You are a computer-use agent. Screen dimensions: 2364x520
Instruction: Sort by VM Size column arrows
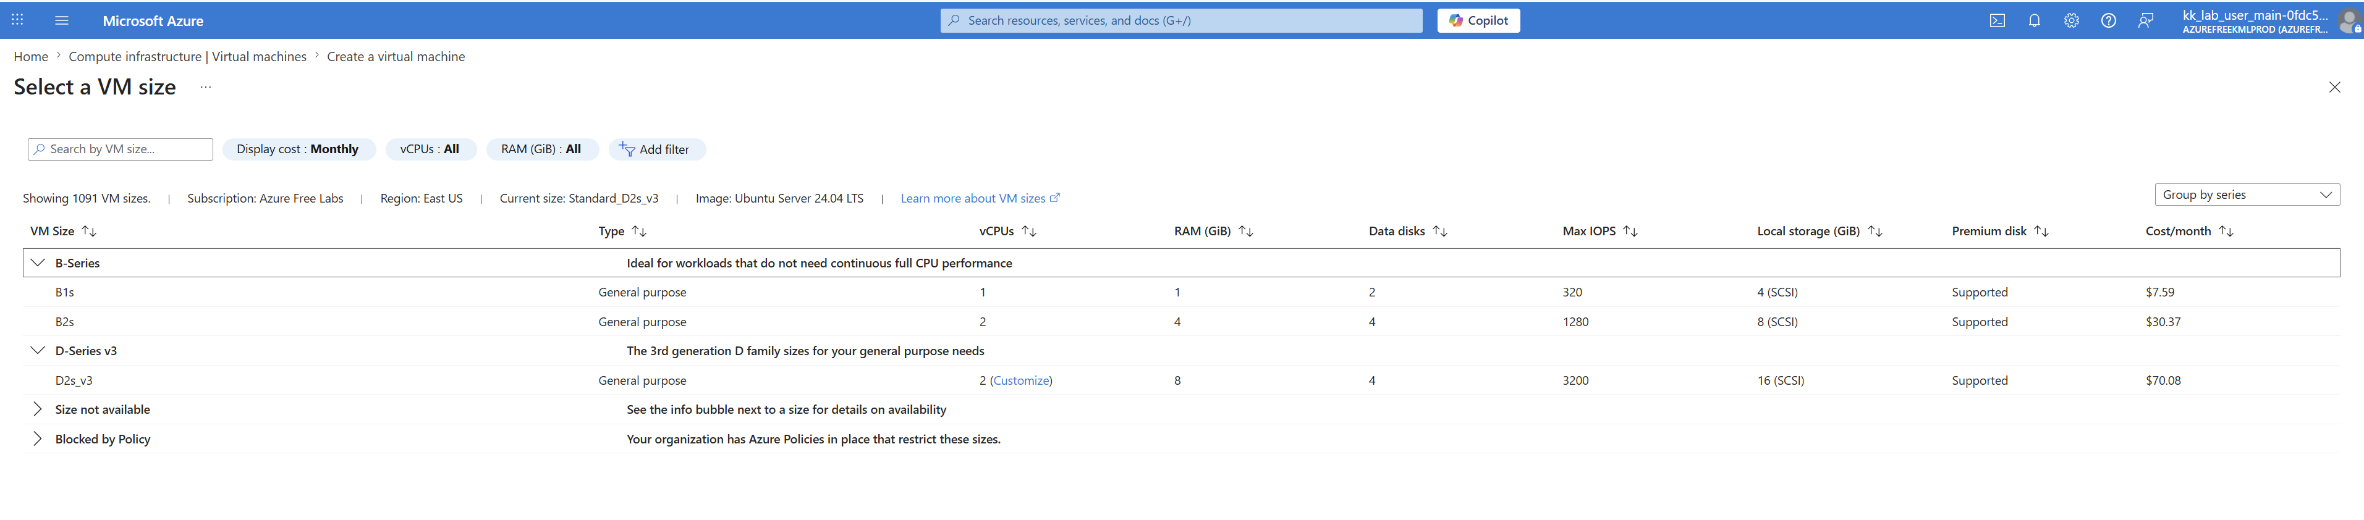click(89, 231)
